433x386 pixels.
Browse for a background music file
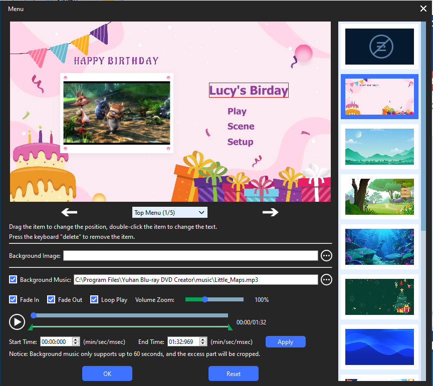(326, 279)
